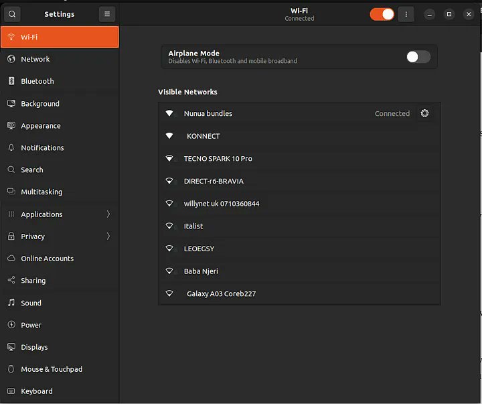Open Power settings

[60, 325]
